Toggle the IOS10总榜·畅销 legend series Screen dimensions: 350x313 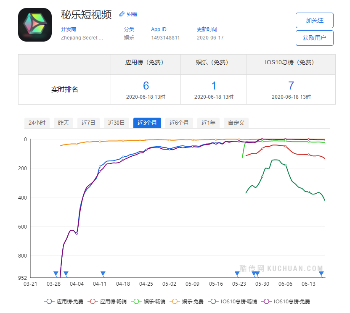click(233, 301)
